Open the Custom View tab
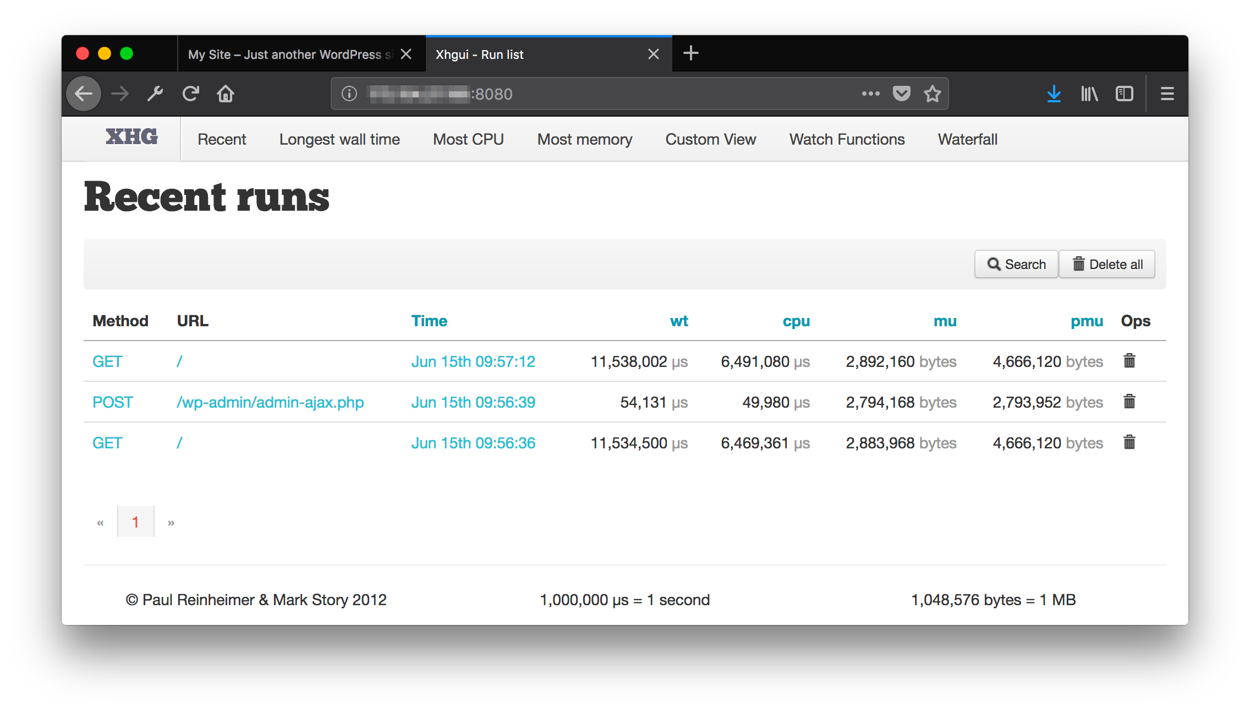The height and width of the screenshot is (713, 1250). pos(711,138)
